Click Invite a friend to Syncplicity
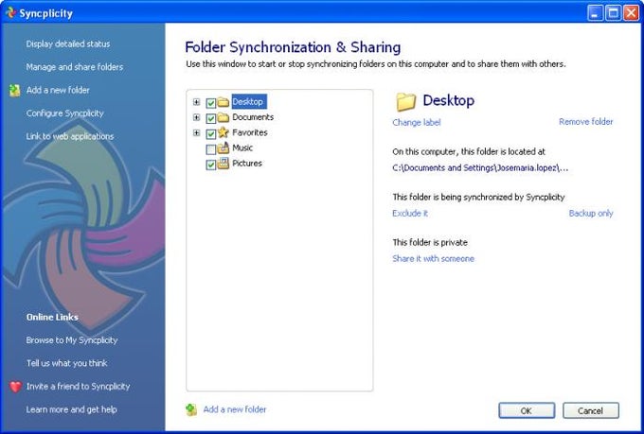 tap(78, 387)
